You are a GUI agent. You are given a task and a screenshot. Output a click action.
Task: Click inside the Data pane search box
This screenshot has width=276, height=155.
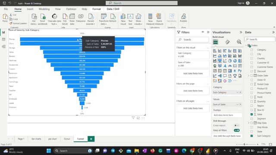pyautogui.click(x=260, y=39)
